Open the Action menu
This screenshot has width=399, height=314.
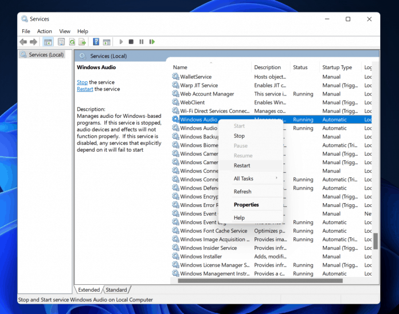(44, 31)
